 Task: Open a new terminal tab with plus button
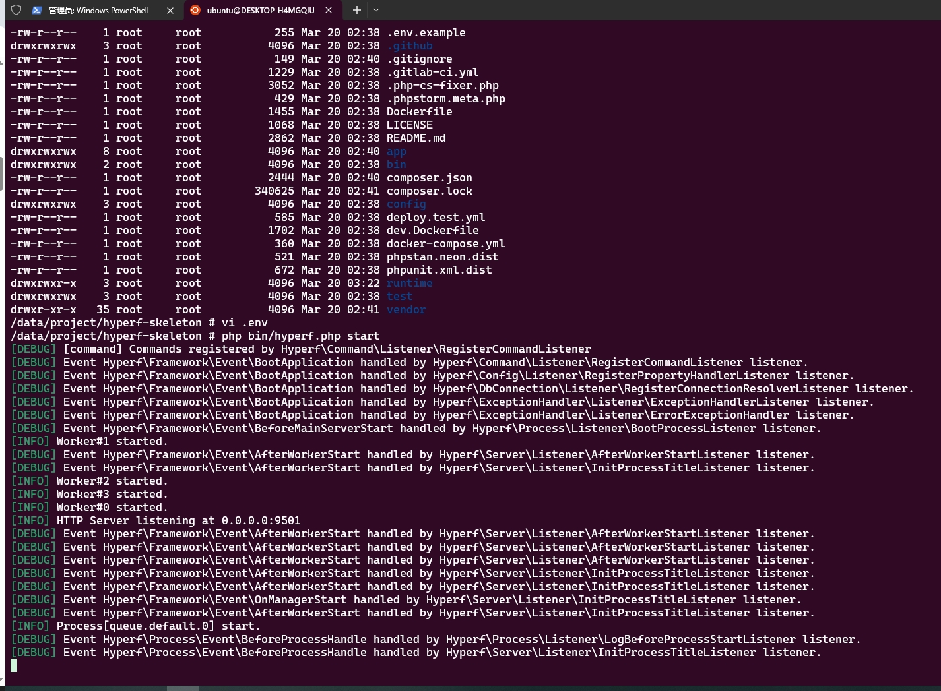click(356, 10)
